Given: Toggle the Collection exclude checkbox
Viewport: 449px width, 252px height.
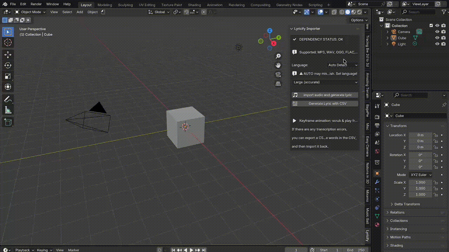Looking at the screenshot, I should (431, 26).
